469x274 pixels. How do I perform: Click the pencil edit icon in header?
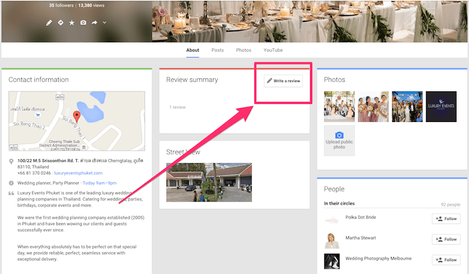[49, 23]
